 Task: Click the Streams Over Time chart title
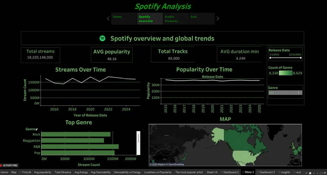pos(80,70)
